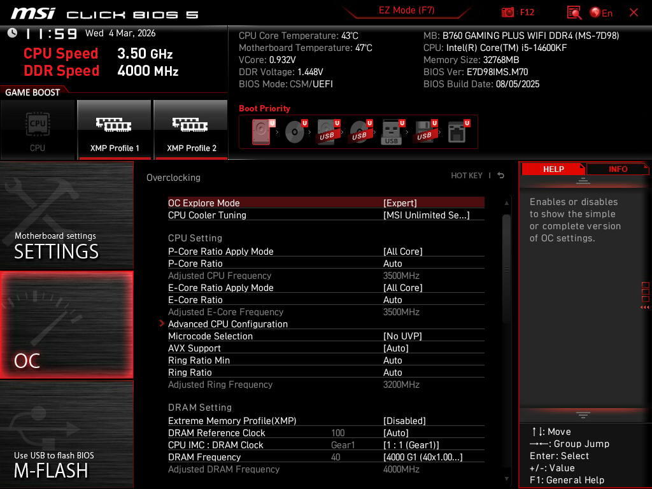Open CPU Cooler Tuning dropdown
Screen dimensions: 652x489
(326, 215)
